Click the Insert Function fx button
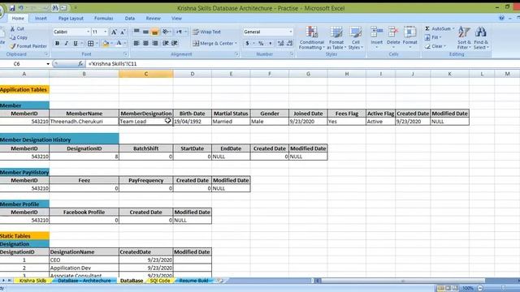The height and width of the screenshot is (292, 520). pos(80,63)
